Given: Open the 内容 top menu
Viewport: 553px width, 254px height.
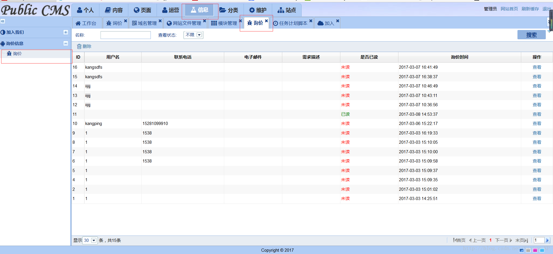Looking at the screenshot, I should (114, 10).
